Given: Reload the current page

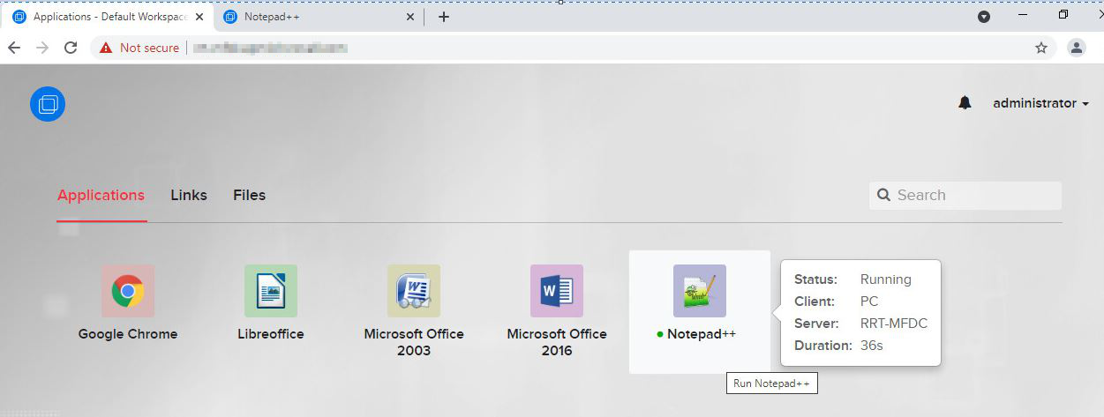Looking at the screenshot, I should click(71, 48).
